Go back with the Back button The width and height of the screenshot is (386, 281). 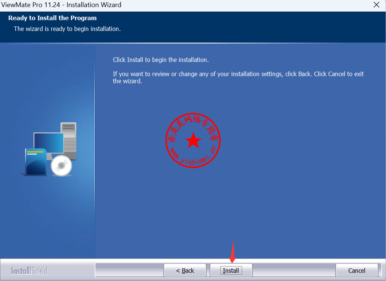pos(185,271)
